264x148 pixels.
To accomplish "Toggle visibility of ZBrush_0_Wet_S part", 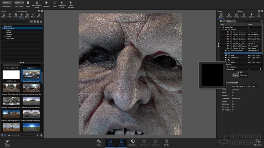I will (x=228, y=46).
